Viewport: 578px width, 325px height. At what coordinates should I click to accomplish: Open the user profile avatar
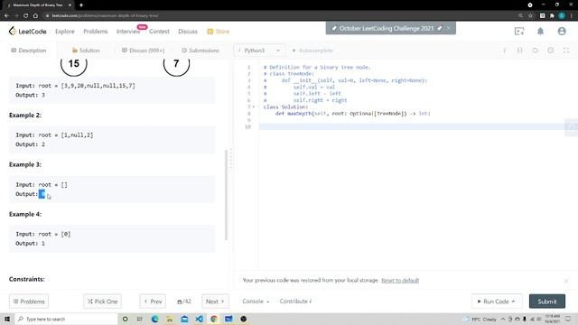[x=562, y=32]
